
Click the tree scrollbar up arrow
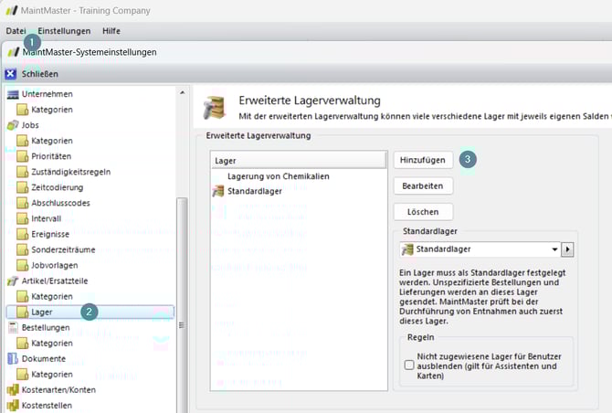183,93
